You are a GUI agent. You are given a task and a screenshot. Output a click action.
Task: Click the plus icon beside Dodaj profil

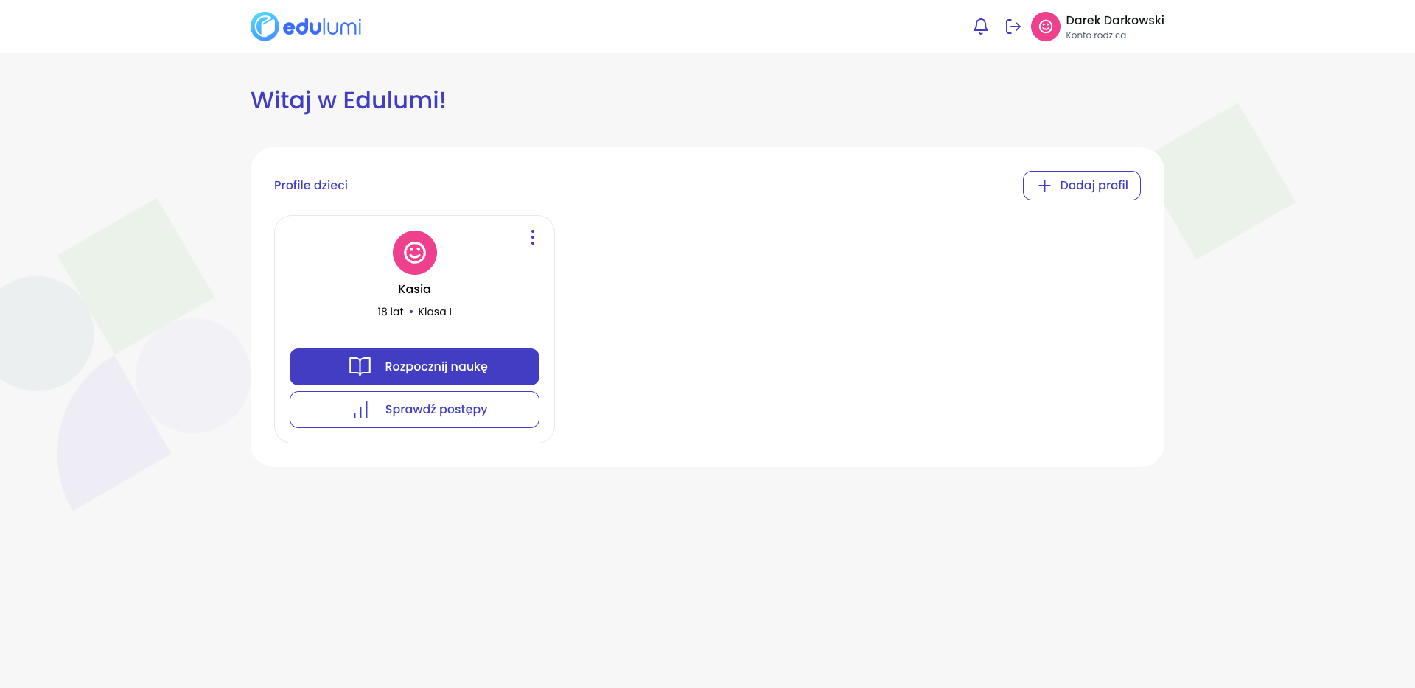coord(1044,186)
